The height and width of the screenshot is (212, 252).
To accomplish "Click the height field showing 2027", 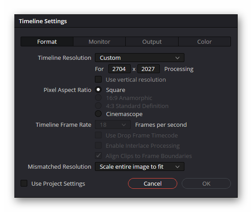I will click(148, 69).
